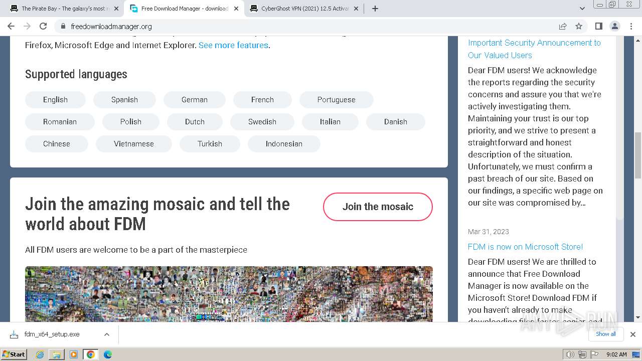The image size is (642, 361).
Task: Bookmark this page with star icon
Action: coord(579,26)
